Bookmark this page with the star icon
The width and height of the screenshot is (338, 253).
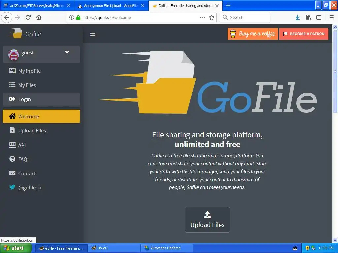pos(212,17)
